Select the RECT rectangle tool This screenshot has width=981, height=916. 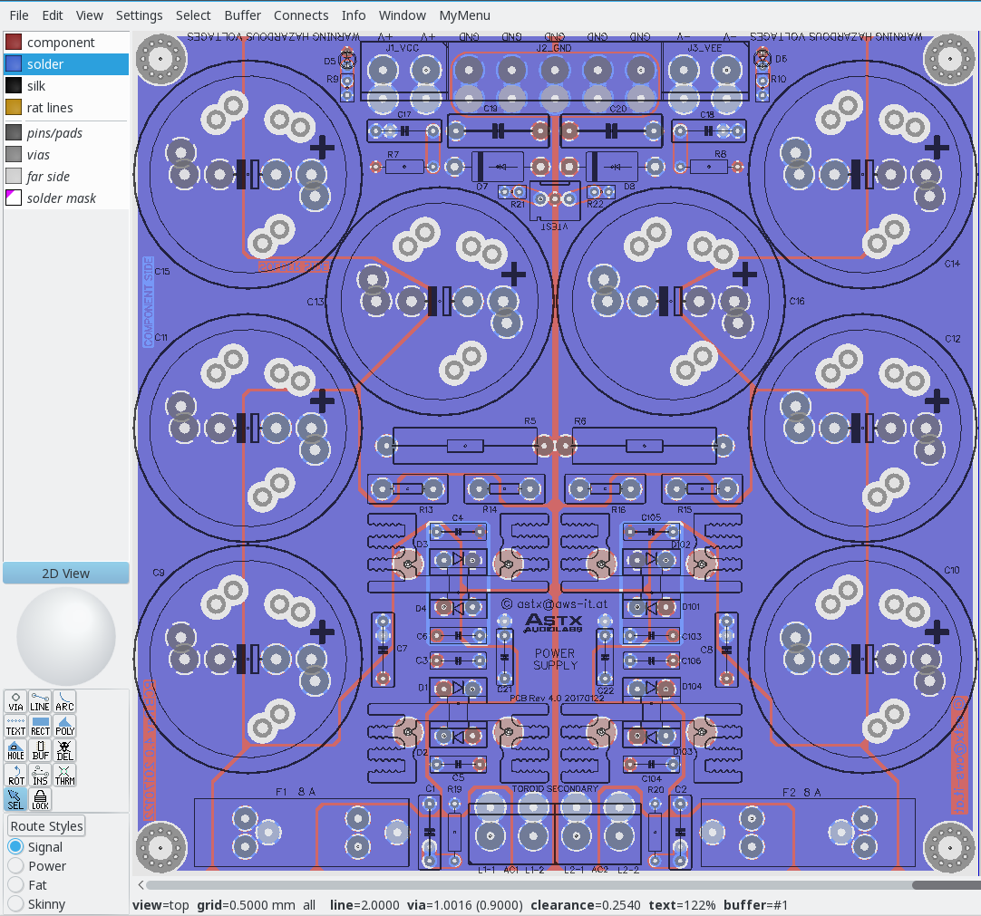coord(40,726)
